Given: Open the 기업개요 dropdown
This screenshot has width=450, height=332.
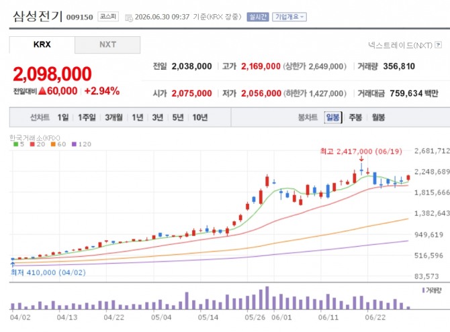Looking at the screenshot, I should (289, 17).
